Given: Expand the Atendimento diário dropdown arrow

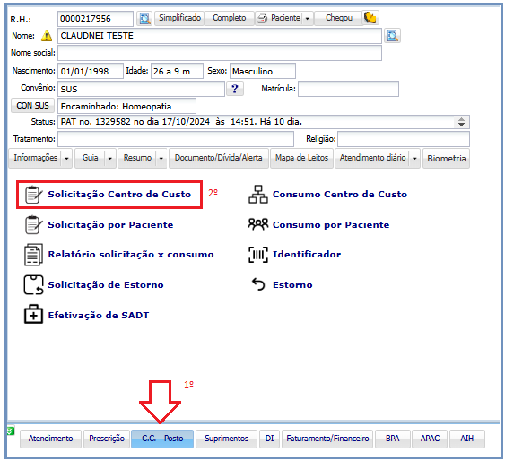Looking at the screenshot, I should [x=414, y=159].
